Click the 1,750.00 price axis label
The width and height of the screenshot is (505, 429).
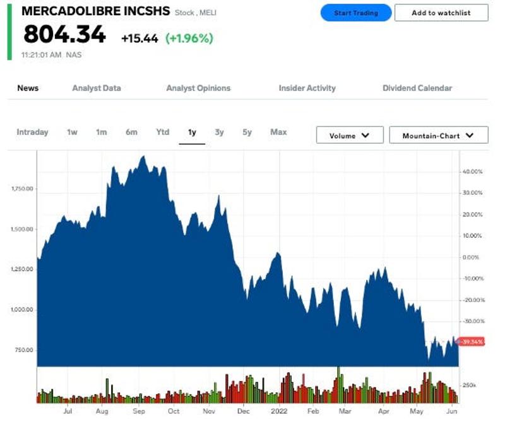click(x=22, y=189)
